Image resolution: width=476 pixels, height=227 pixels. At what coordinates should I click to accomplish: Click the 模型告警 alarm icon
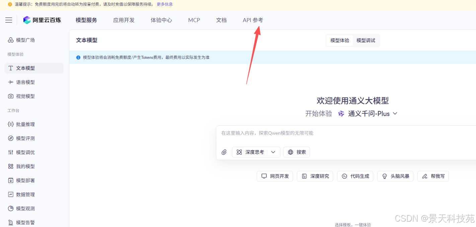(11, 223)
